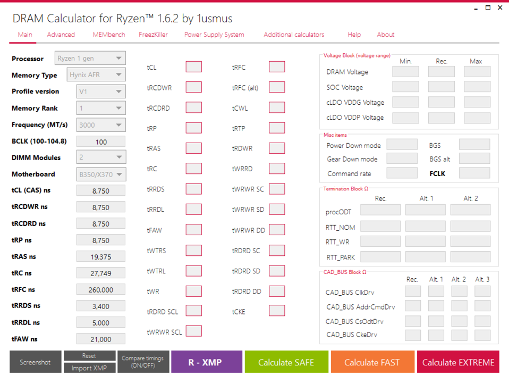
Task: Go to the FreezKiller tab
Action: click(x=153, y=35)
